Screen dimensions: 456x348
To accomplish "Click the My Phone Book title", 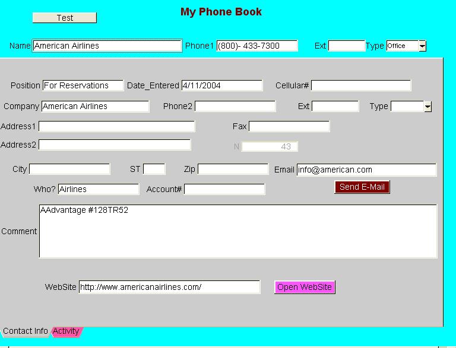I will [221, 12].
